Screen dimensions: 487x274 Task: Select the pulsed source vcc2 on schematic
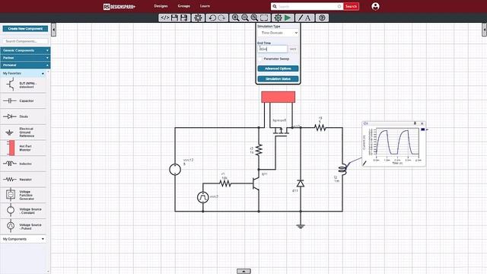click(x=203, y=197)
